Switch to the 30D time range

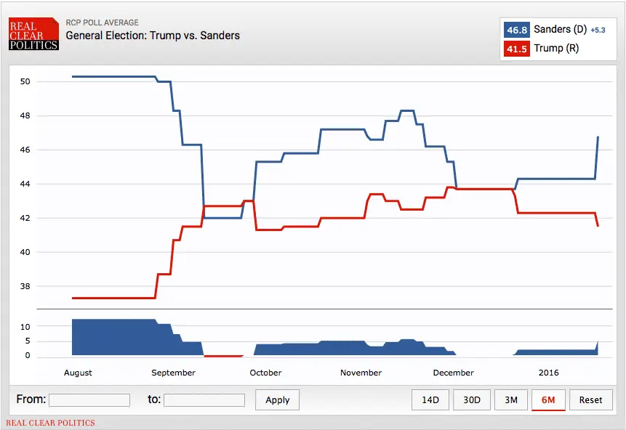(471, 399)
